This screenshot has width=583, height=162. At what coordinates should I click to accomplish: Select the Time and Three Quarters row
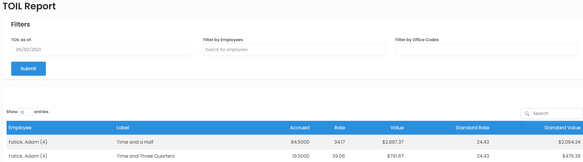[x=145, y=156]
